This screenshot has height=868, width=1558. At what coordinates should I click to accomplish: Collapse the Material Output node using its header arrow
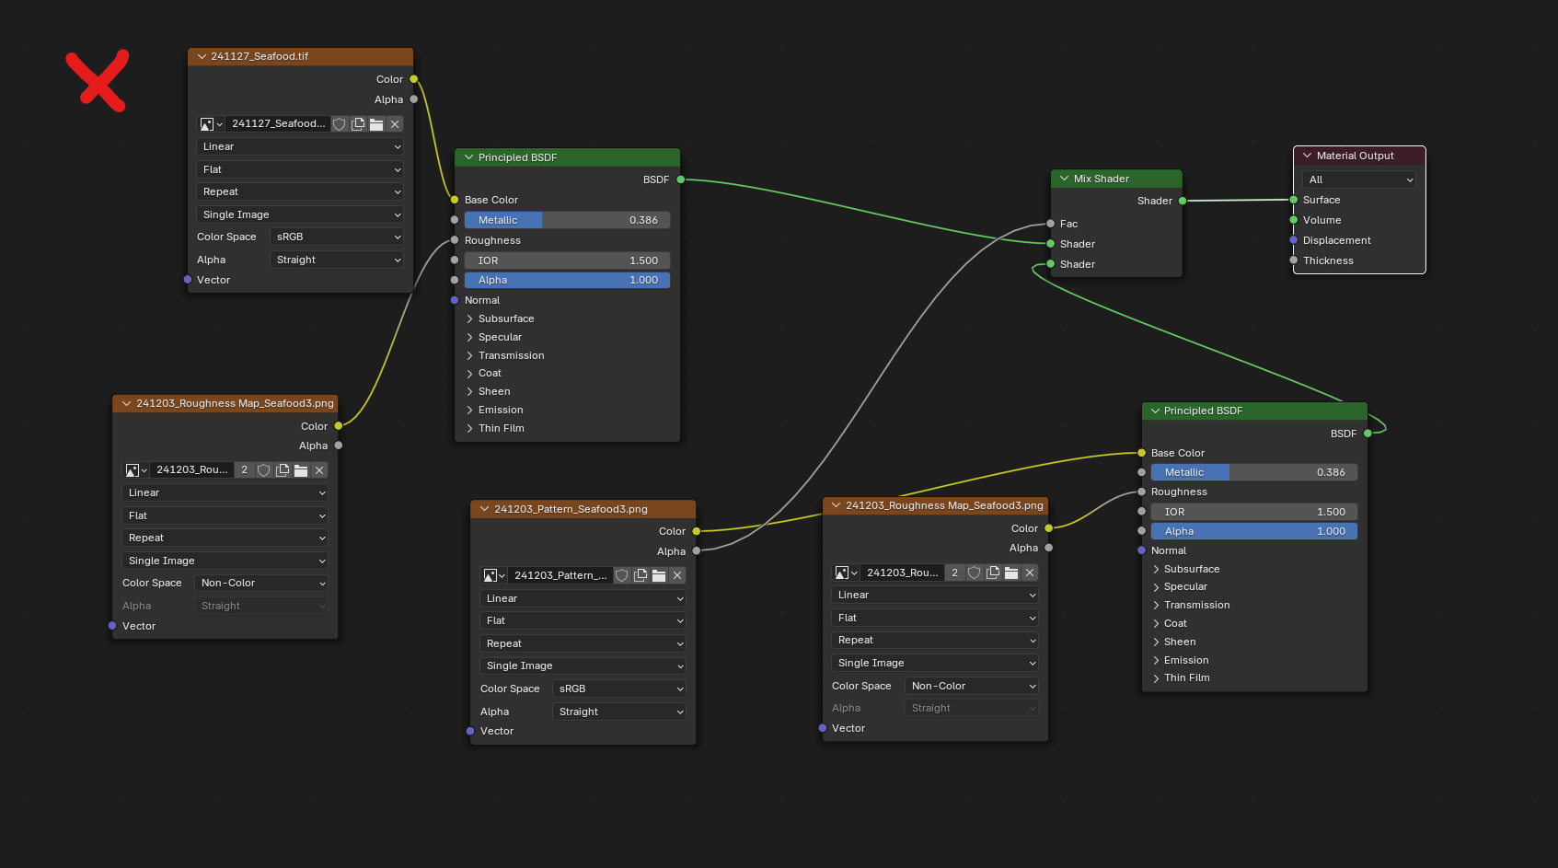(1307, 156)
